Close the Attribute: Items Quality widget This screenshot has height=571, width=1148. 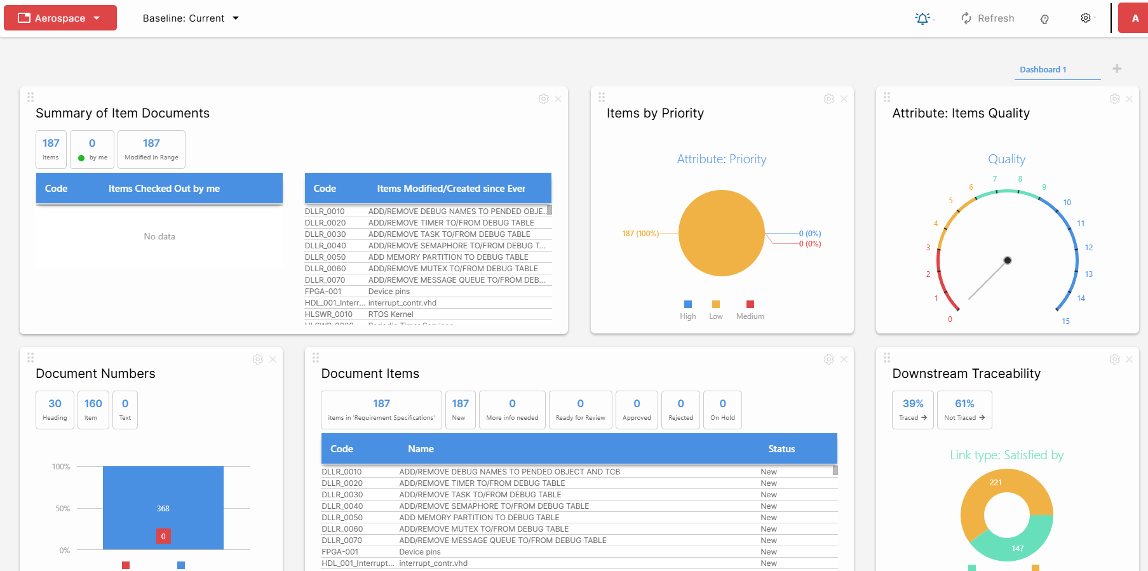1129,99
